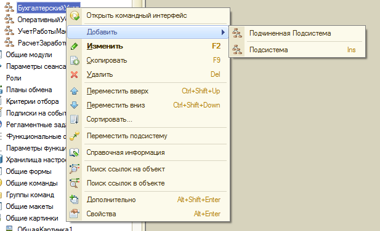Select Критерии отбора tree item

(x=32, y=101)
